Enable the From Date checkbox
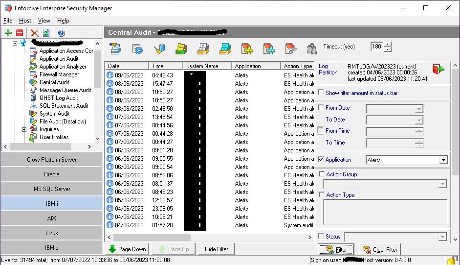Screen dimensions: 460x265 click(321, 107)
